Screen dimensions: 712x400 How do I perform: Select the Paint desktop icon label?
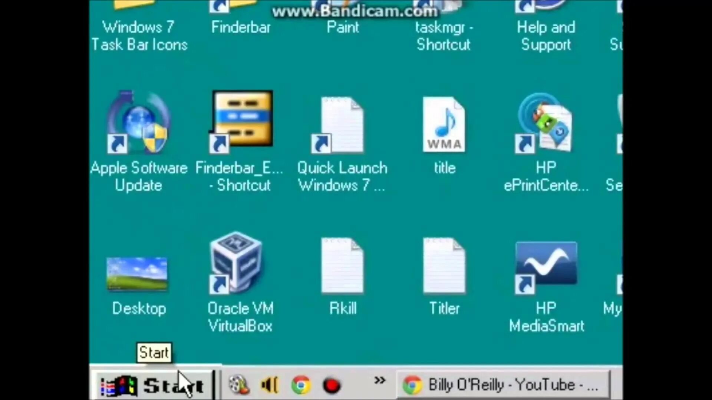click(x=343, y=27)
